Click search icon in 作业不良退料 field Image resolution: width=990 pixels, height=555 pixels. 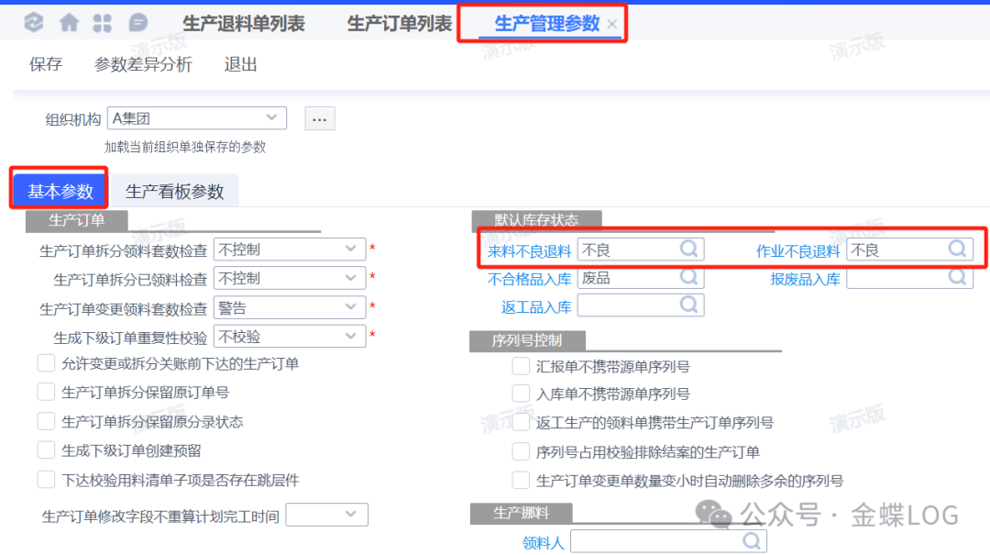tap(957, 249)
